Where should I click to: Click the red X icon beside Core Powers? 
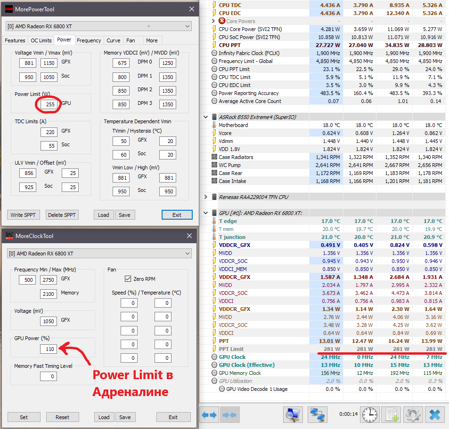pos(221,21)
